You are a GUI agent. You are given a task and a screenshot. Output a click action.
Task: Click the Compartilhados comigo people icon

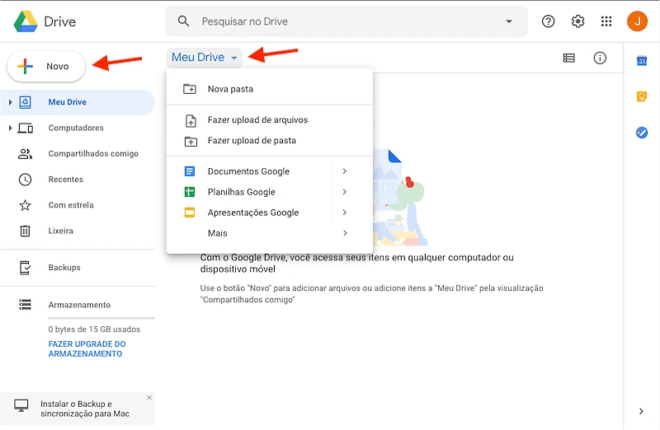pyautogui.click(x=26, y=154)
